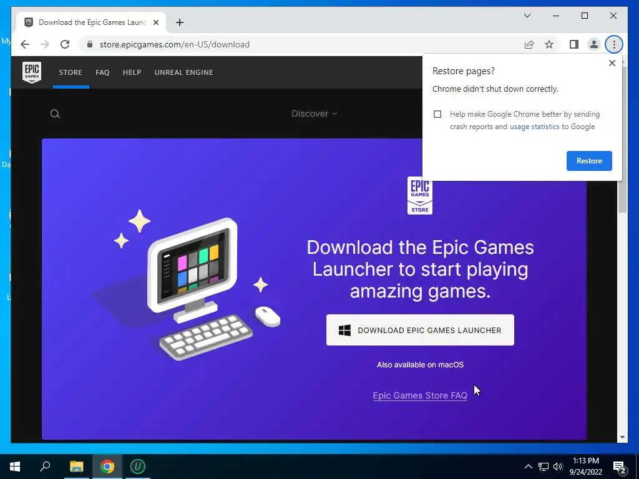Click the padlock site info icon
The image size is (639, 479).
(90, 44)
